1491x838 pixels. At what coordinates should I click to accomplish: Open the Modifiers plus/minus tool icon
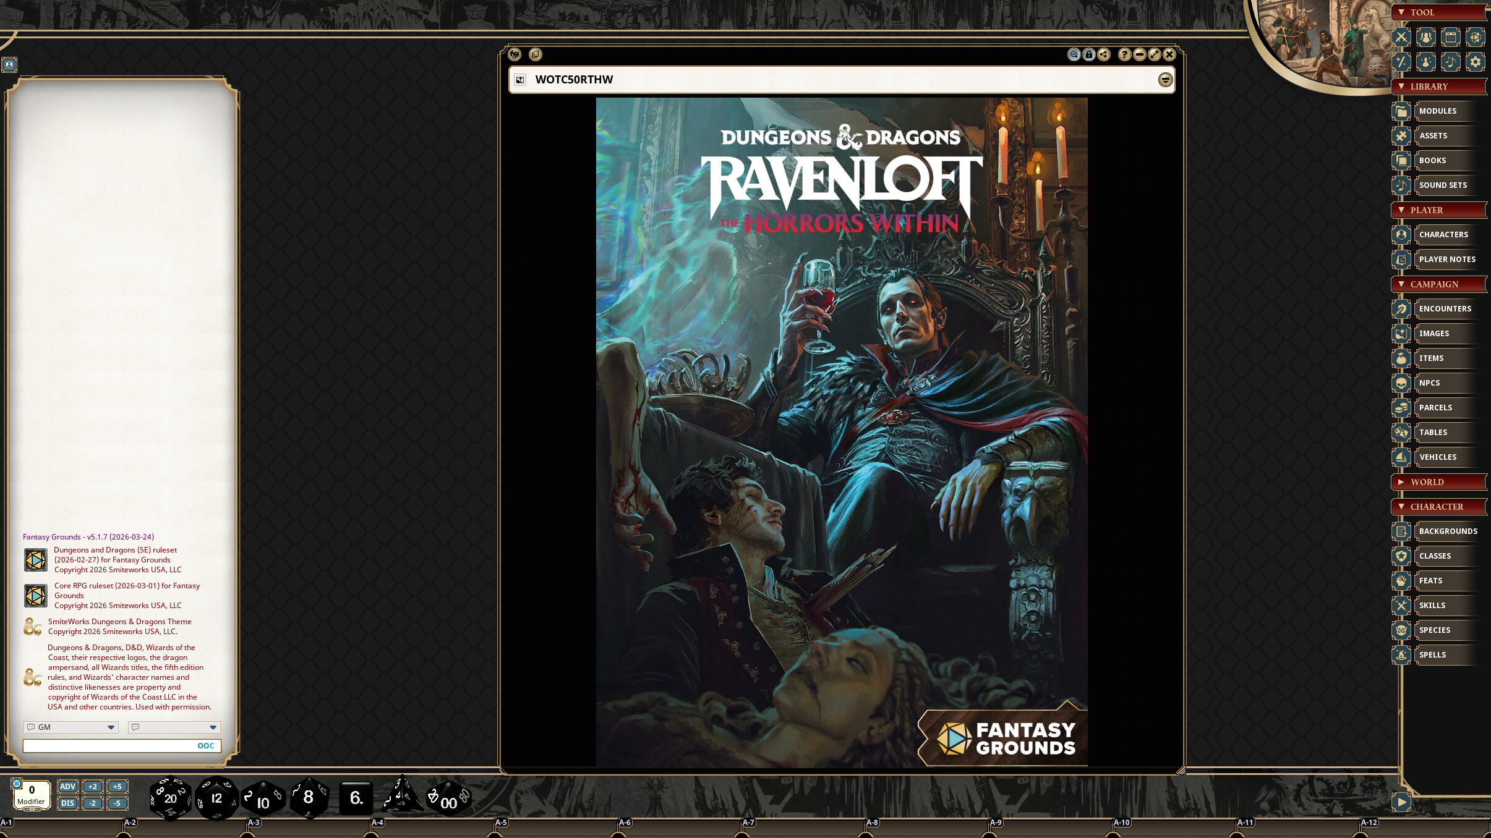point(1401,62)
